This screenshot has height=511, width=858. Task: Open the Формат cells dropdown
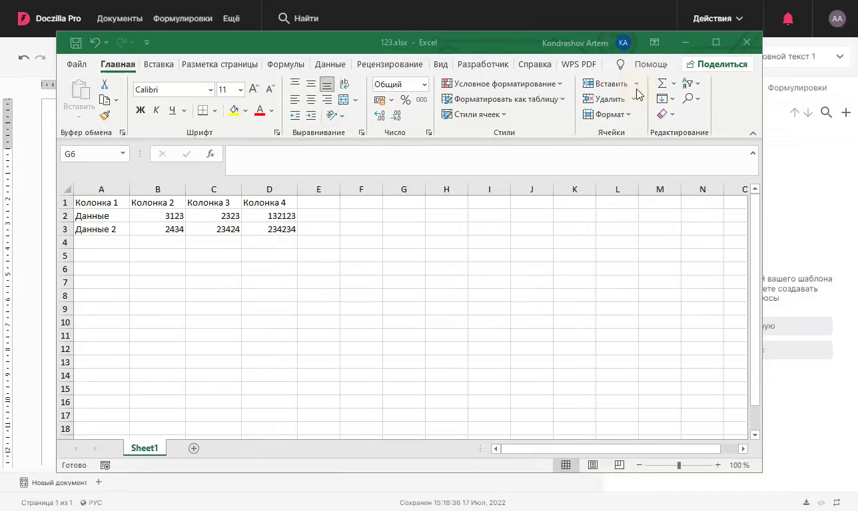click(x=607, y=114)
